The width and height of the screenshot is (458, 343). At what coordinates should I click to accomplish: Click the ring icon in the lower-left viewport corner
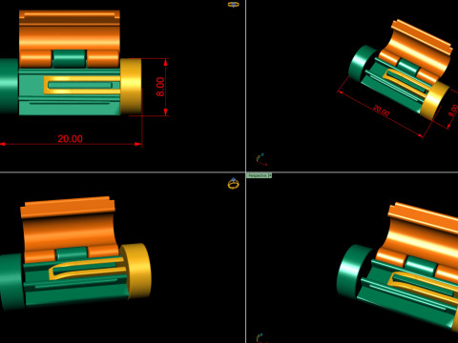point(234,184)
